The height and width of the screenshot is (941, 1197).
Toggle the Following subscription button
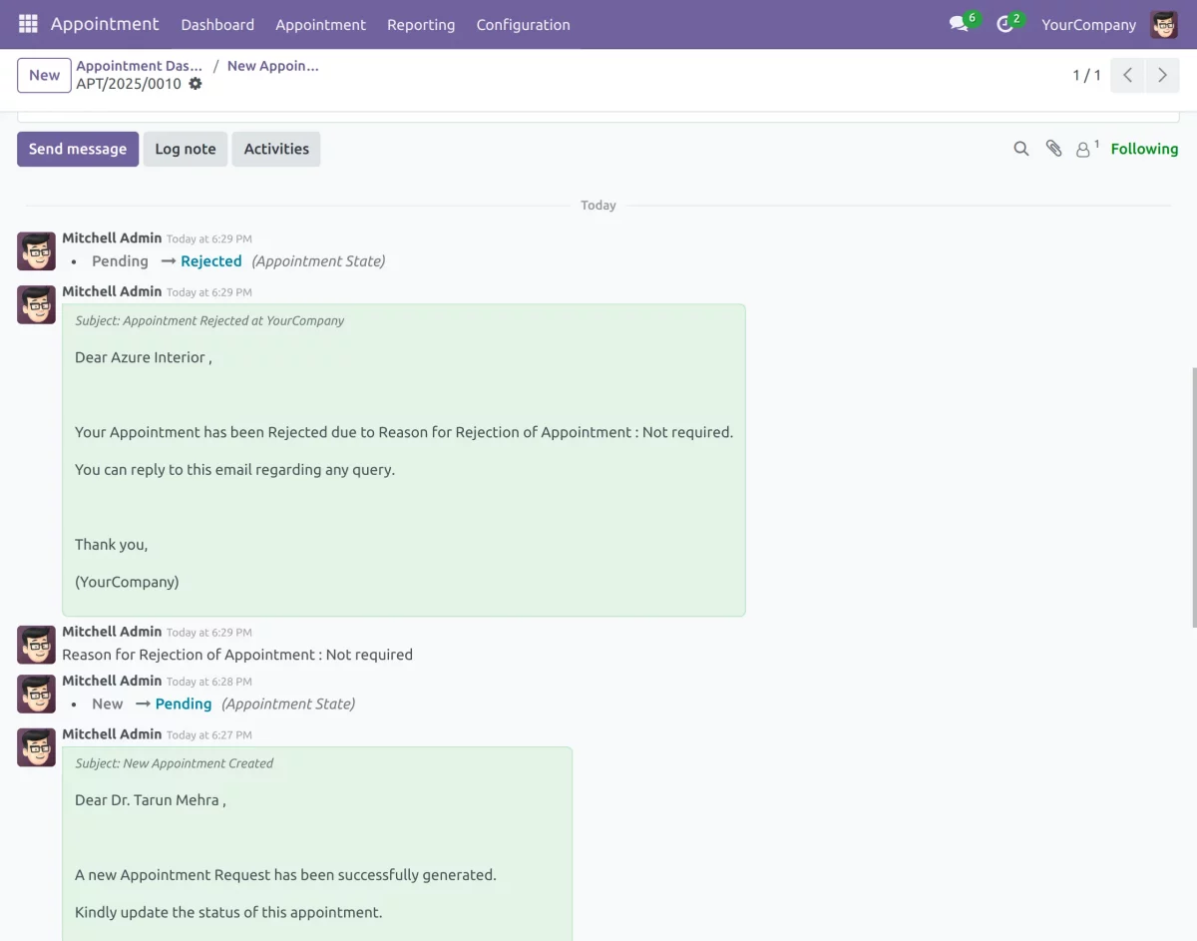(1144, 149)
